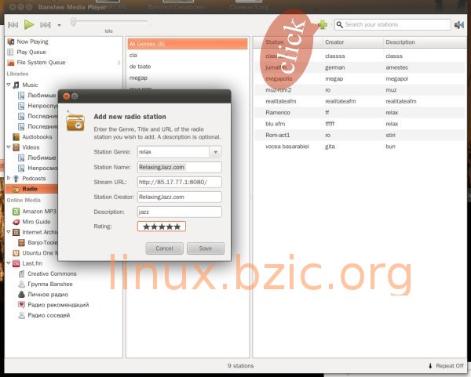
Task: Select the Flamenco station row
Action: pyautogui.click(x=360, y=113)
